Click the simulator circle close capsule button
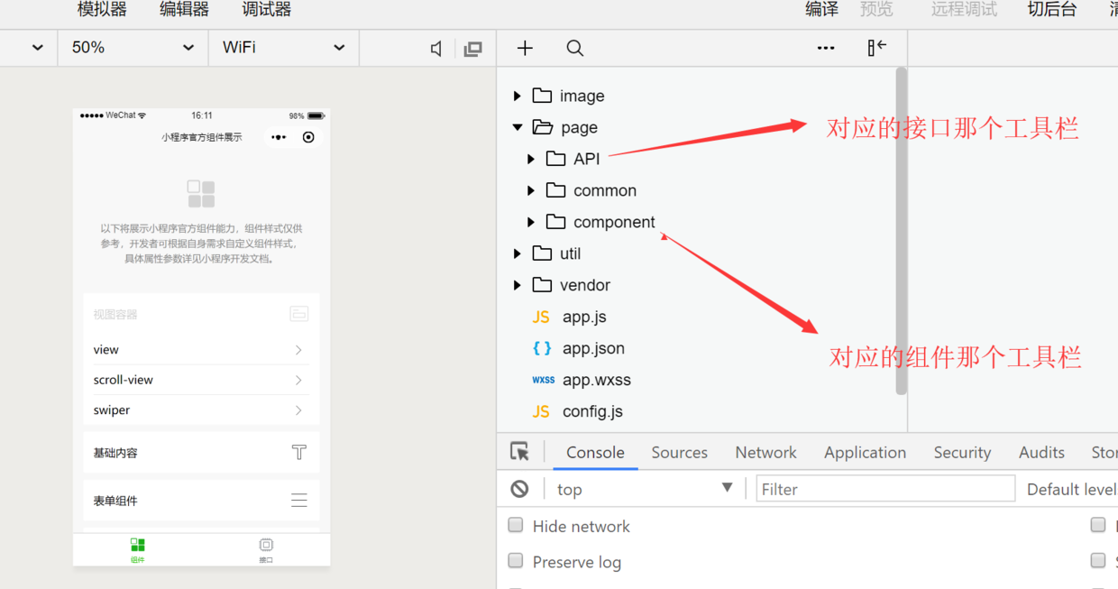Viewport: 1118px width, 589px height. pyautogui.click(x=308, y=137)
